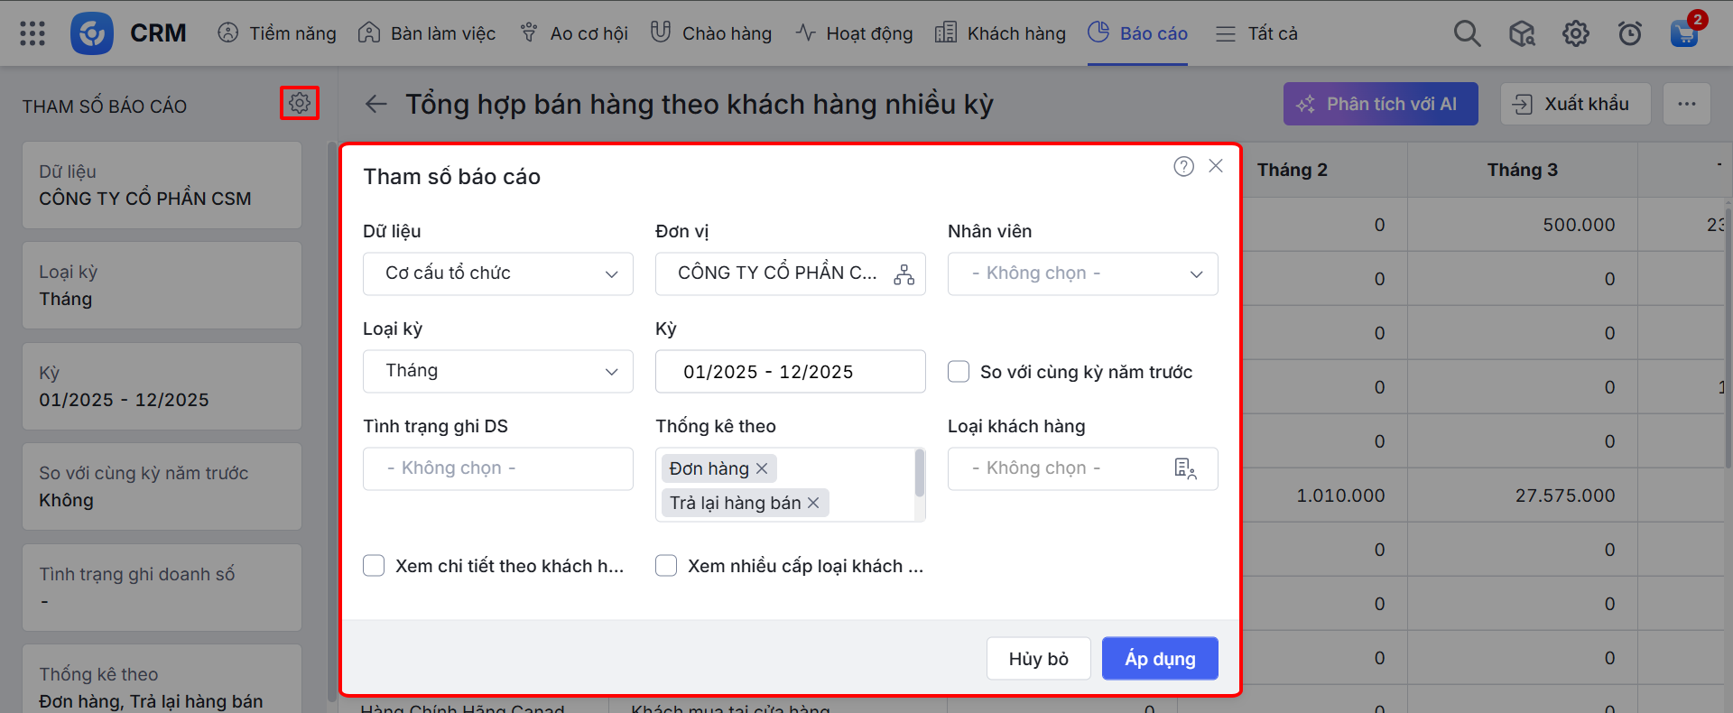The image size is (1733, 713).
Task: Open organization tree picker in Đơn vị
Action: click(904, 274)
